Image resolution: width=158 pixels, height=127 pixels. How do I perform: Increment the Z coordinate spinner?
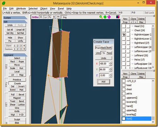pyautogui.click(x=110, y=75)
